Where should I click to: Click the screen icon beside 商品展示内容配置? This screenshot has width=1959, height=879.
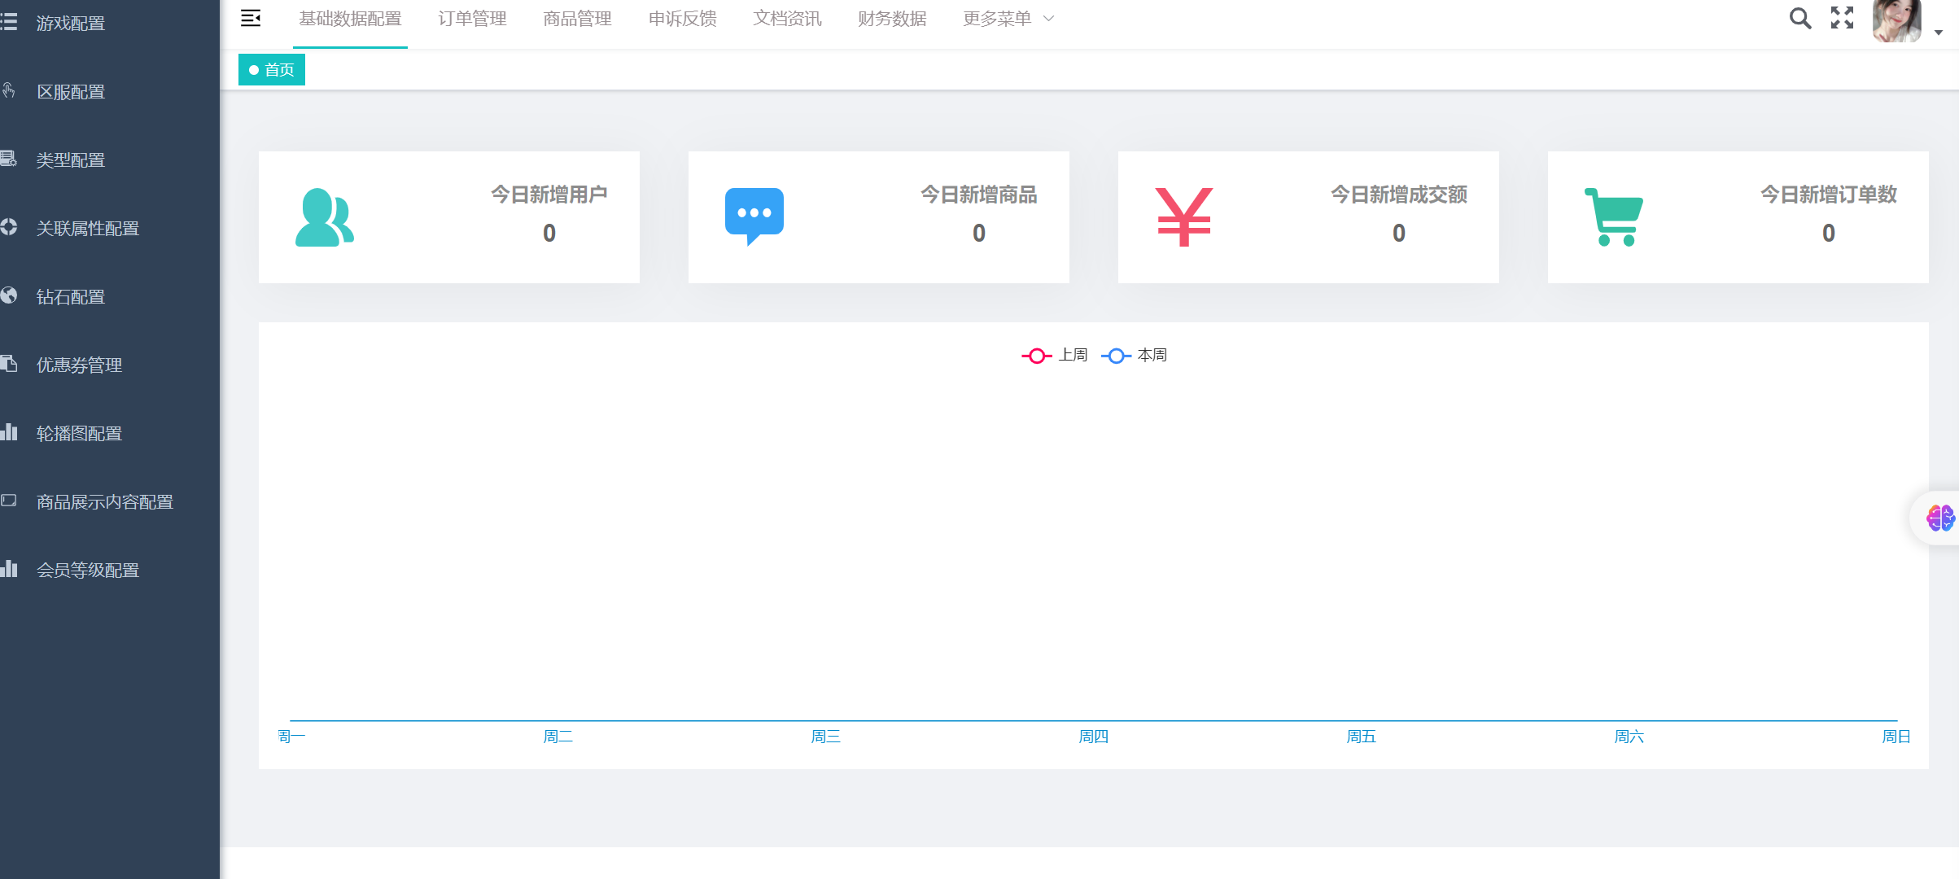[x=9, y=501]
